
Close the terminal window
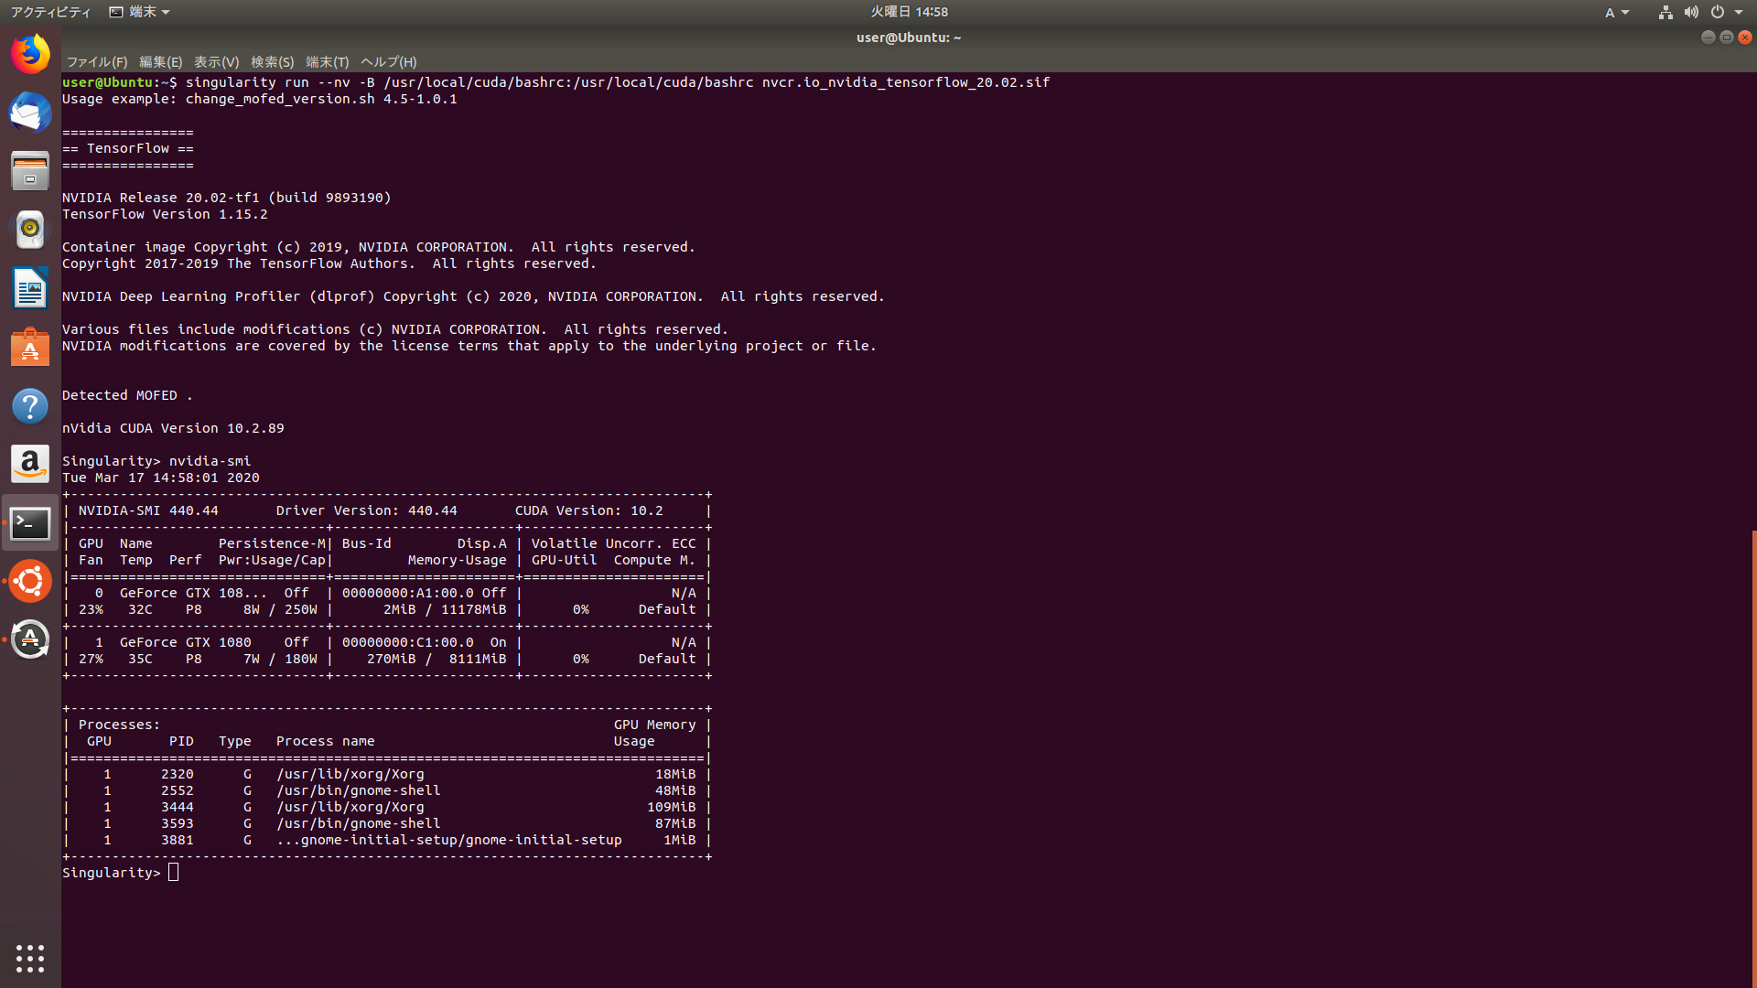pyautogui.click(x=1745, y=38)
